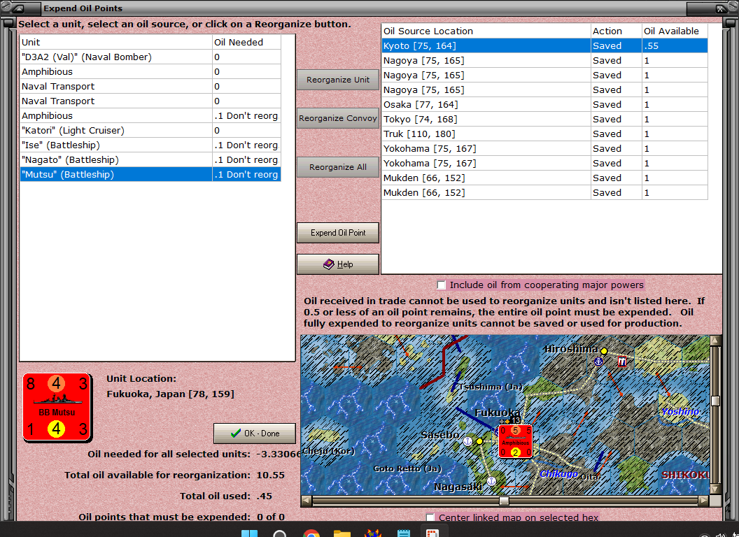Select the Mutsu (Battleship) row

(150, 174)
